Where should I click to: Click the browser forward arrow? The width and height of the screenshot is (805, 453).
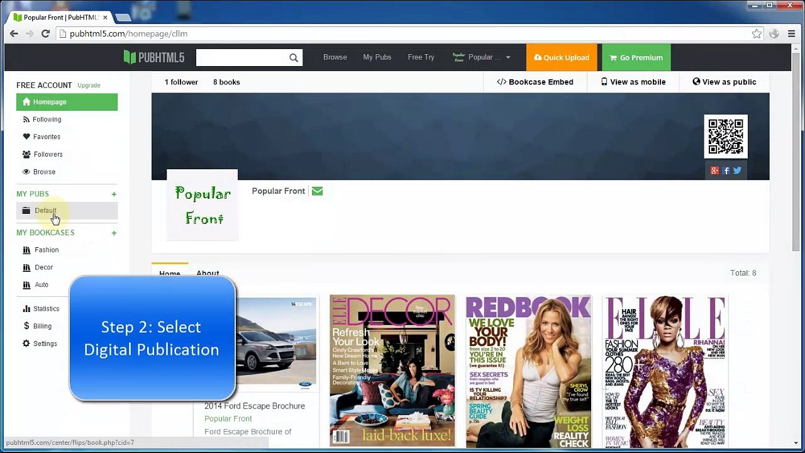click(30, 33)
